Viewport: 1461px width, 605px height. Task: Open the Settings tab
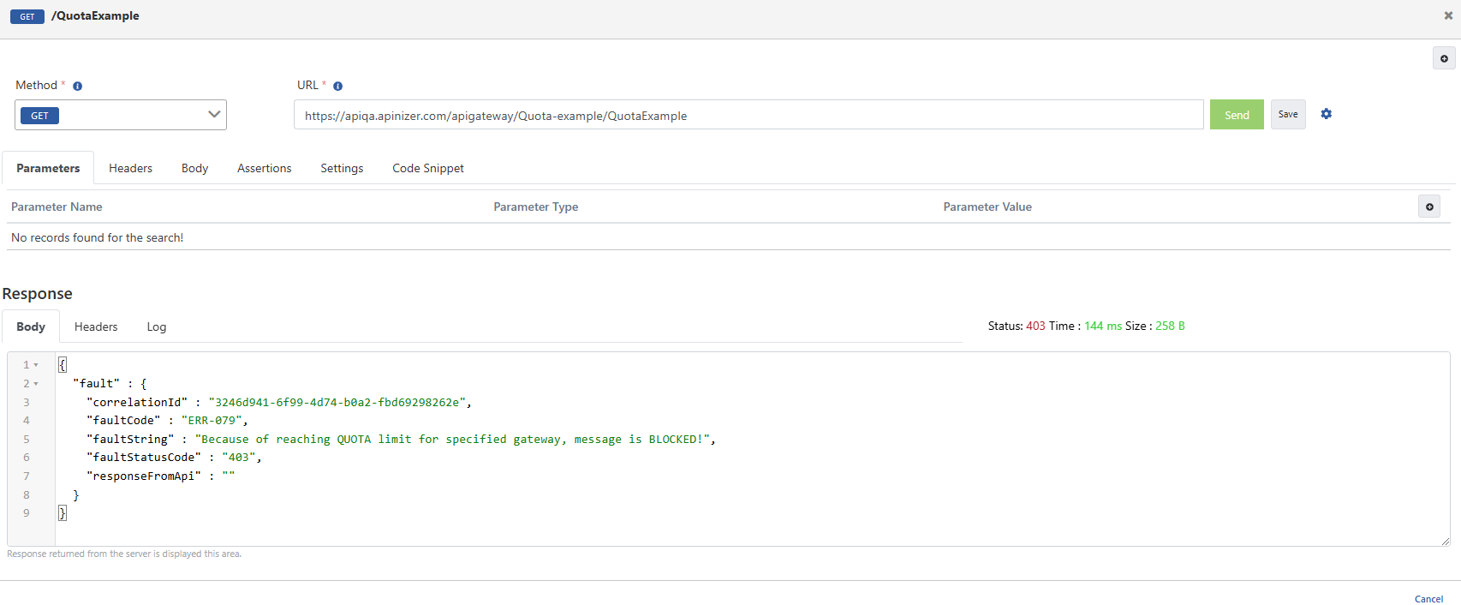point(342,168)
